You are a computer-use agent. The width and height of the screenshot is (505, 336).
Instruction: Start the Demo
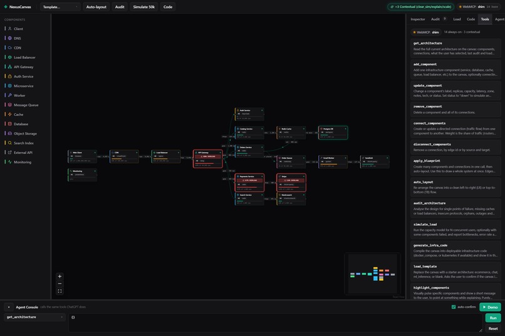pyautogui.click(x=490, y=307)
